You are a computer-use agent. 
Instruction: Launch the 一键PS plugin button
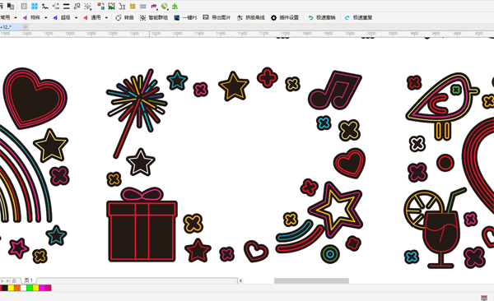coord(185,17)
